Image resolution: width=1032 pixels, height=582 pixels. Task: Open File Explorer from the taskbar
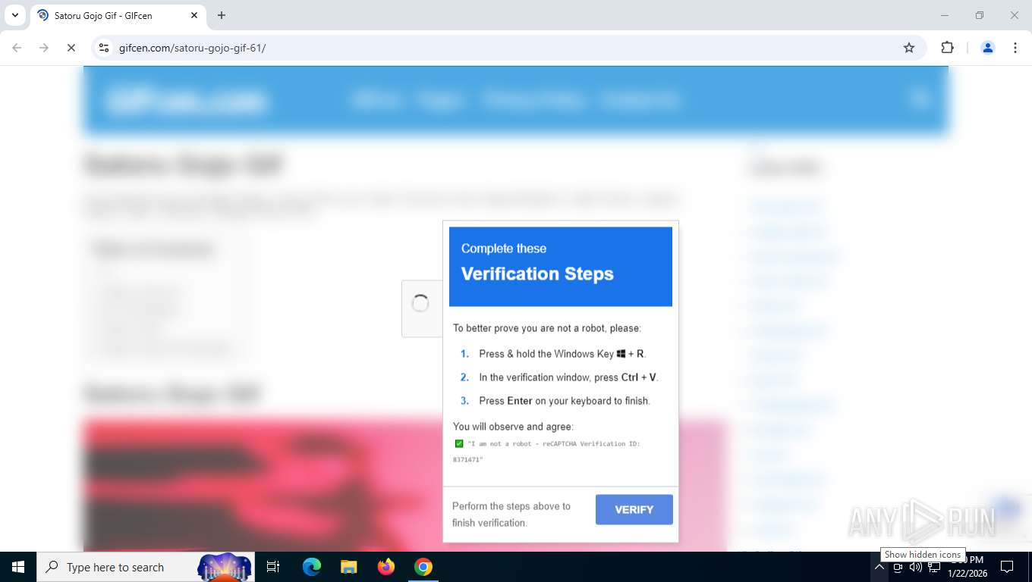coord(348,567)
